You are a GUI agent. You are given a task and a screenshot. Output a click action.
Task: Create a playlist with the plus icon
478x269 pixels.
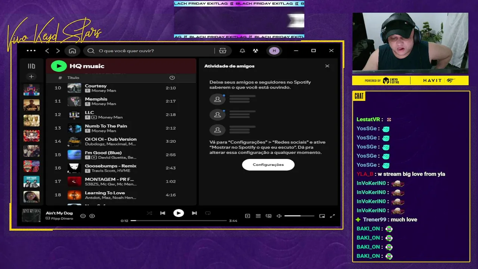click(x=31, y=77)
